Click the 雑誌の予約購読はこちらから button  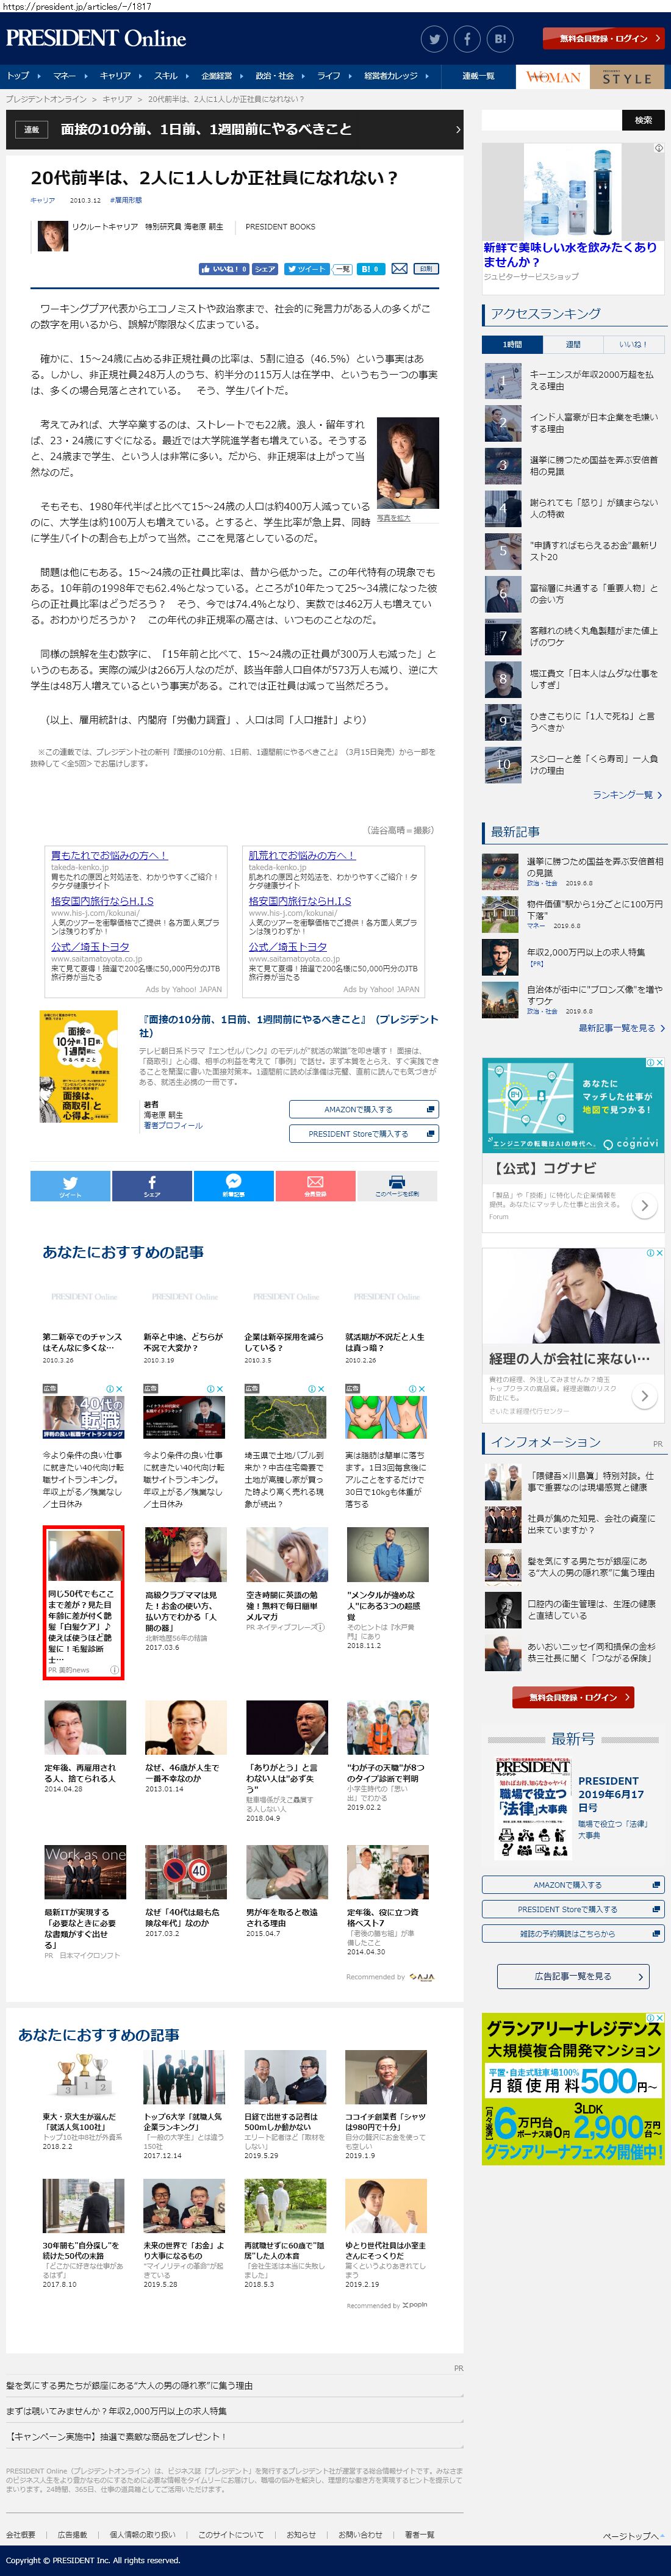click(x=573, y=1934)
